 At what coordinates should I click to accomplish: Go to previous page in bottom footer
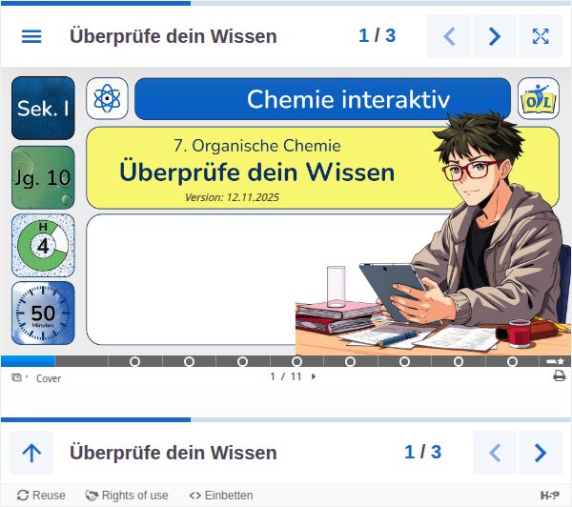click(x=494, y=453)
